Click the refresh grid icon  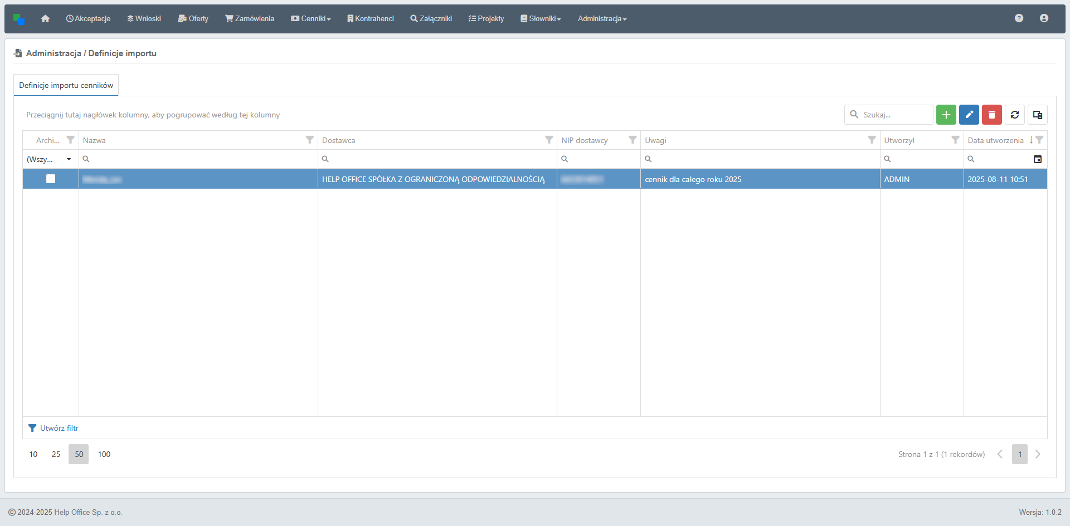pos(1015,115)
